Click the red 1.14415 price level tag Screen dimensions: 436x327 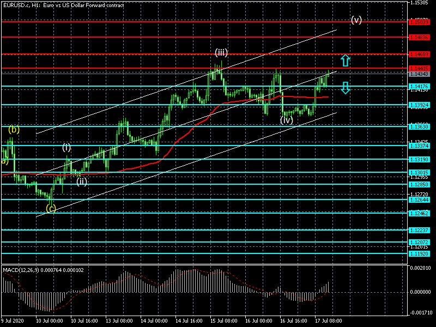tap(419, 69)
